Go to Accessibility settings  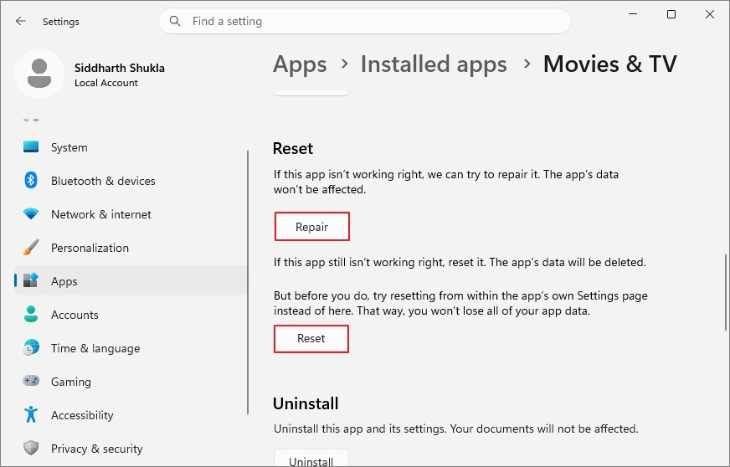tap(131, 415)
